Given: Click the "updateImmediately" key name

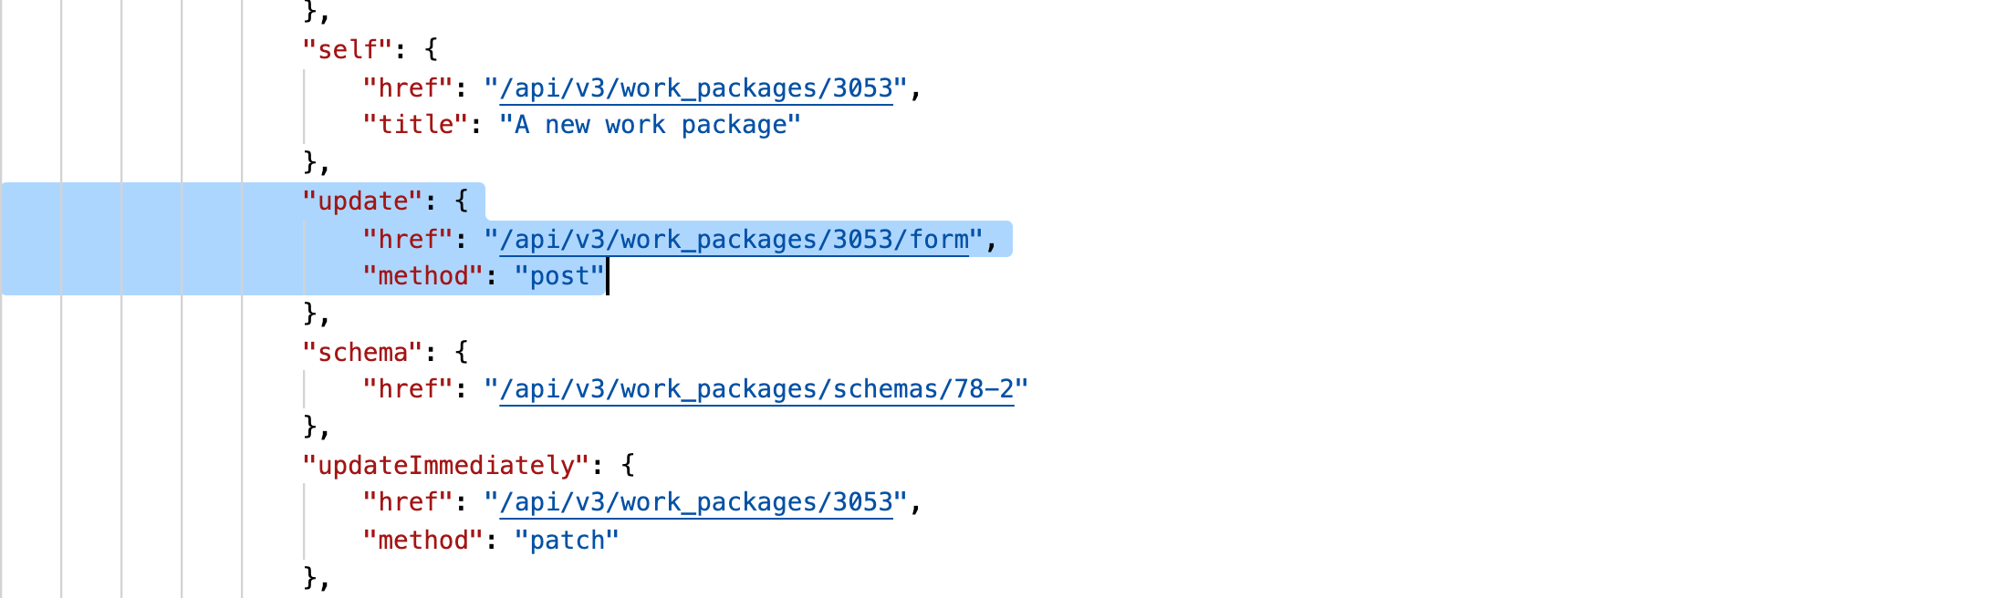Looking at the screenshot, I should pyautogui.click(x=446, y=466).
